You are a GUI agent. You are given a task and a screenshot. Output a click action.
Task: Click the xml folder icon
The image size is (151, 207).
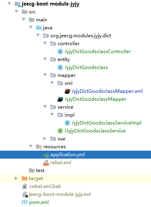click(60, 83)
